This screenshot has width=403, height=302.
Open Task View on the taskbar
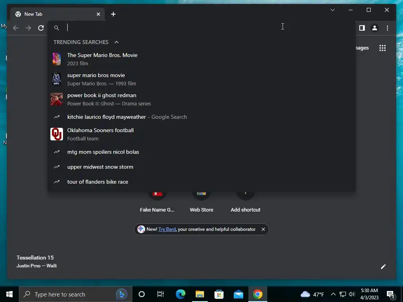click(x=161, y=294)
